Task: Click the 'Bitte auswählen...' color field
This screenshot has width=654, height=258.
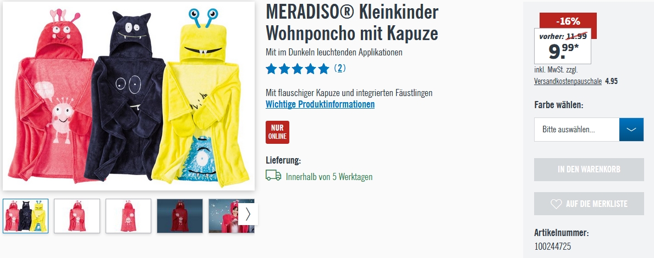Action: (577, 130)
